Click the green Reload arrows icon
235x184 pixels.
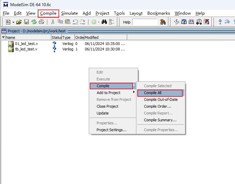tap(34, 22)
